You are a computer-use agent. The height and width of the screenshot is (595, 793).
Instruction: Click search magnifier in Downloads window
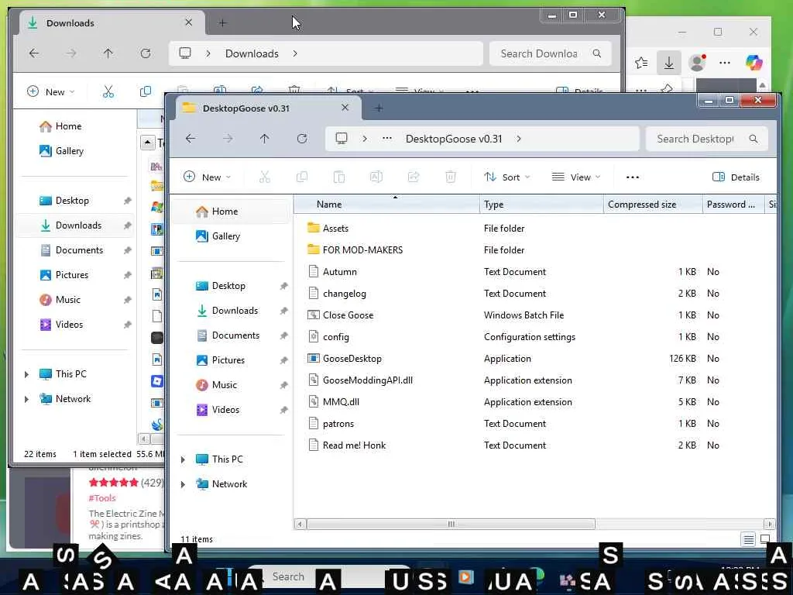click(597, 53)
